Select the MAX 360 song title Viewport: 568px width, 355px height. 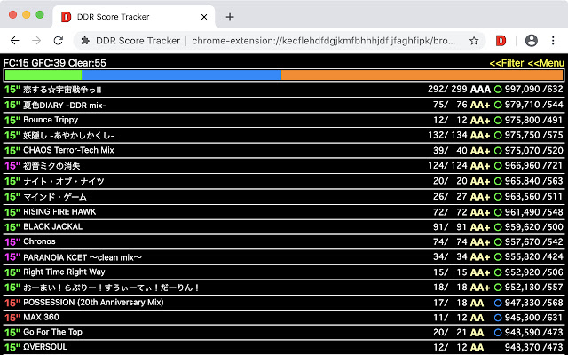[41, 318]
